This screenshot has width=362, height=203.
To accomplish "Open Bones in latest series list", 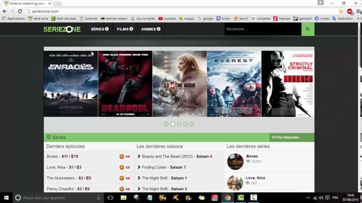I will (252, 156).
